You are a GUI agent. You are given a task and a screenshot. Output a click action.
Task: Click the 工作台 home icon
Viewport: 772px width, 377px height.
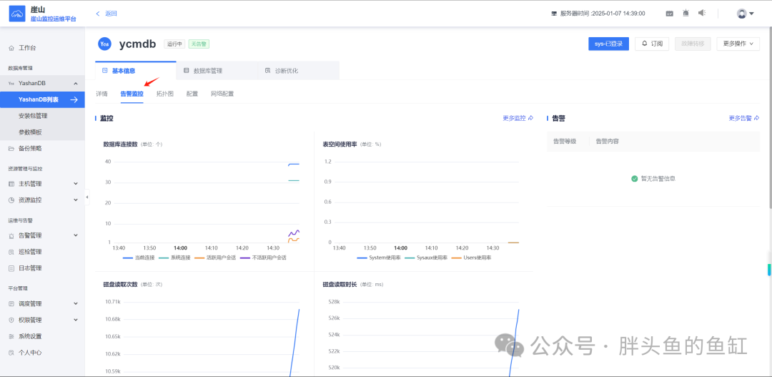tap(11, 49)
